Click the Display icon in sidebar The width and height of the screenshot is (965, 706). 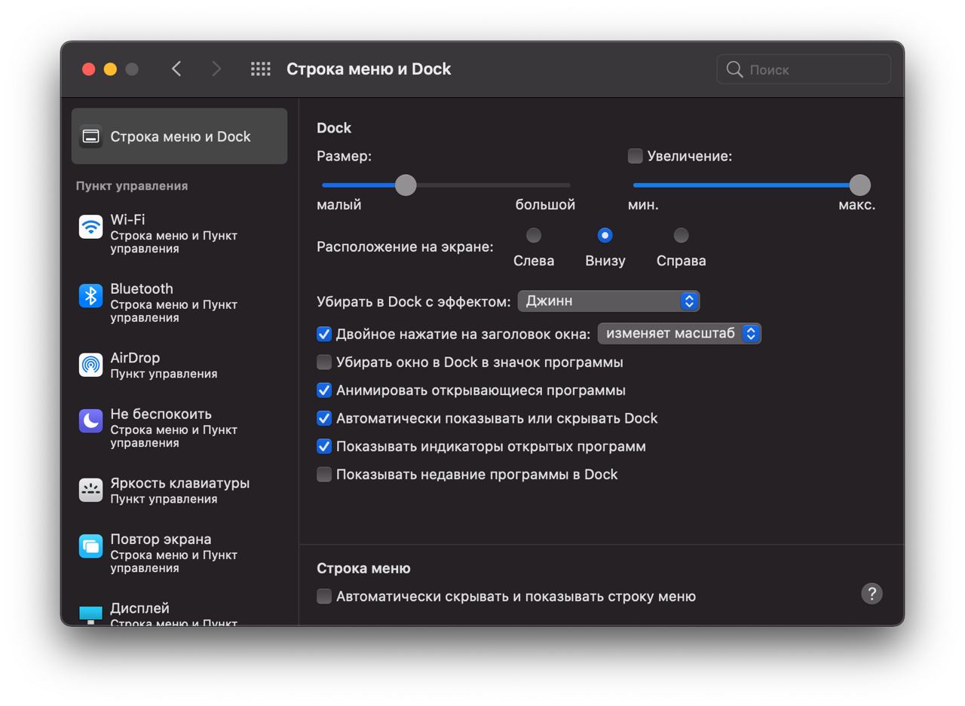pyautogui.click(x=90, y=614)
